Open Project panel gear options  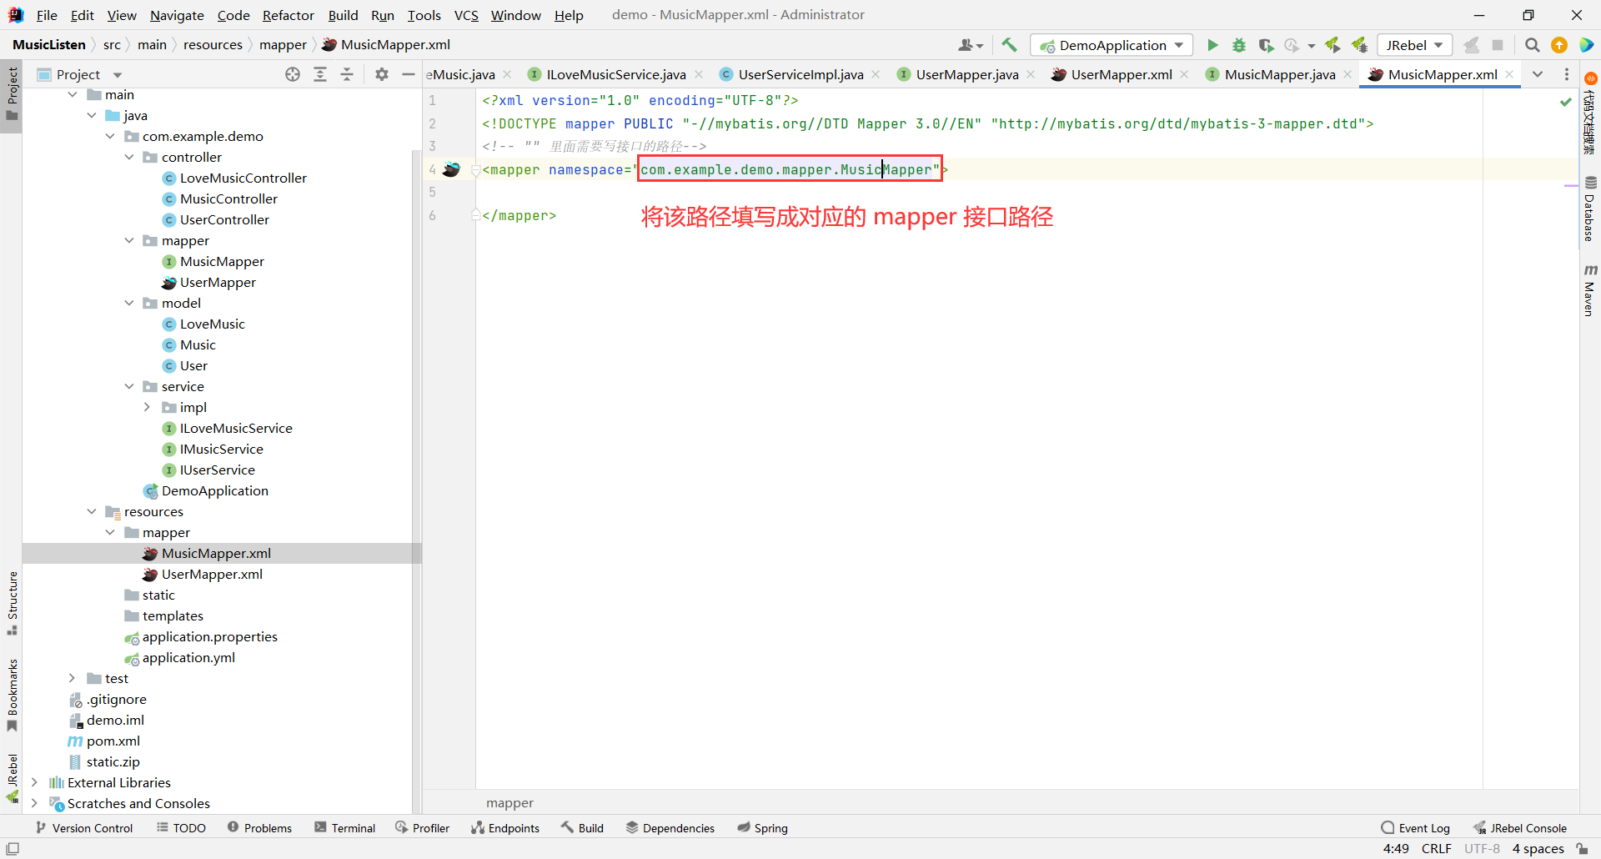[x=382, y=74]
